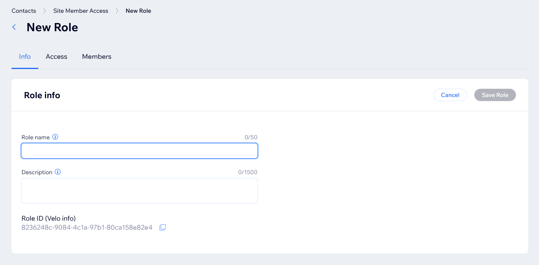Click the chevron after Site Member Access
Viewport: 539px width, 265px height.
(117, 11)
